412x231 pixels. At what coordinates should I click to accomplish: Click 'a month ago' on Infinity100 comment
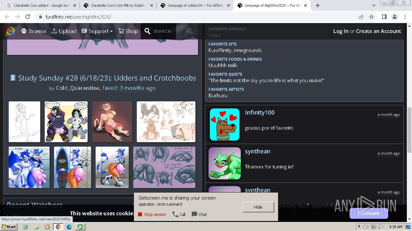[x=389, y=115]
